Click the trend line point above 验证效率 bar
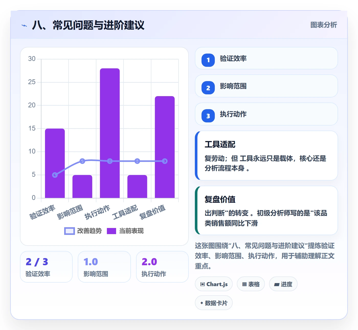 pos(55,175)
